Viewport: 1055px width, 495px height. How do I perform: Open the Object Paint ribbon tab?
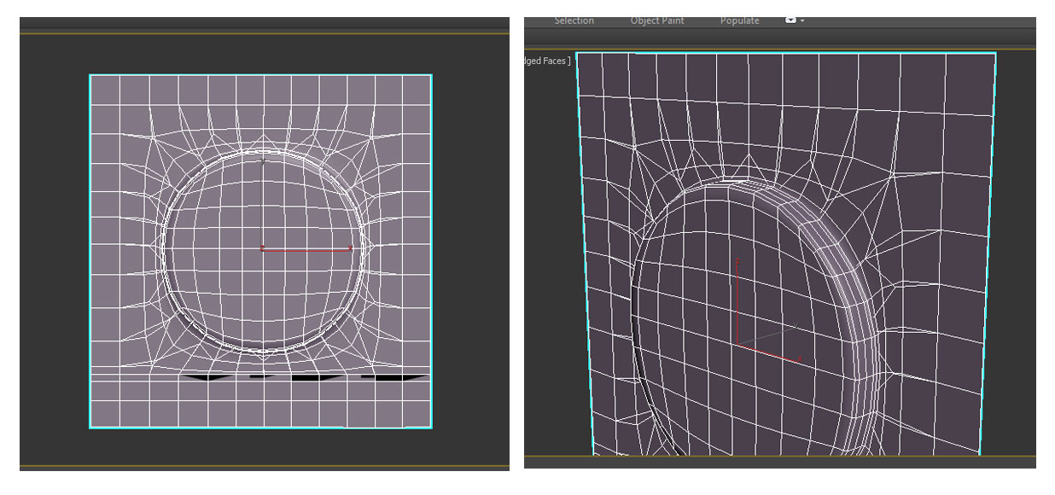click(656, 20)
